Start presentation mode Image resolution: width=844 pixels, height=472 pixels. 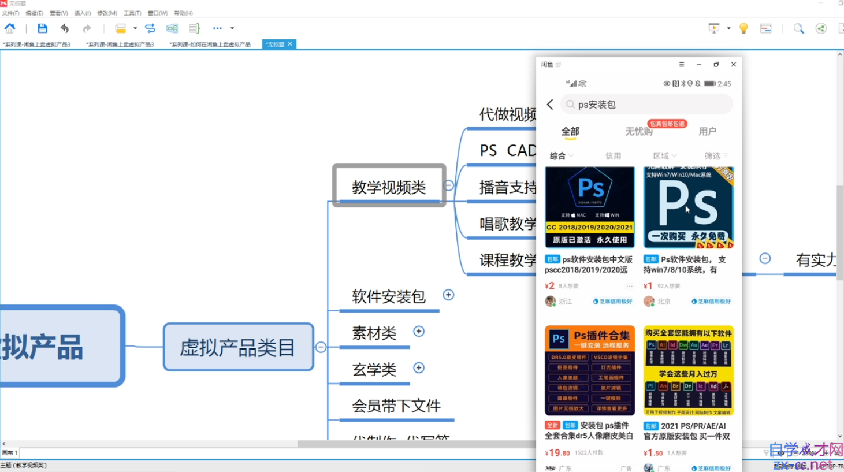click(714, 28)
